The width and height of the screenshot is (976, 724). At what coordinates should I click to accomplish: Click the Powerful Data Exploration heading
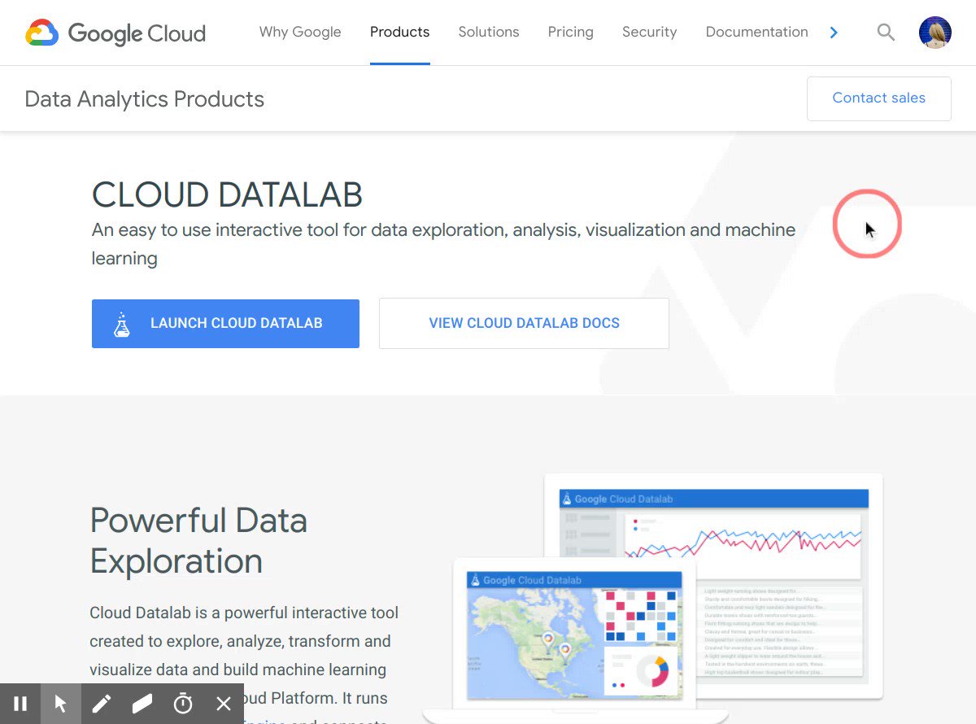198,540
